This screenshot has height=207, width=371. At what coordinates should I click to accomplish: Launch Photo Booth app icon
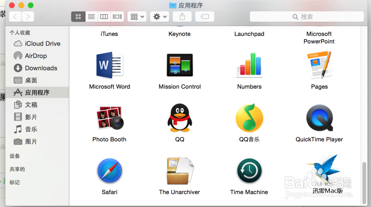point(109,118)
